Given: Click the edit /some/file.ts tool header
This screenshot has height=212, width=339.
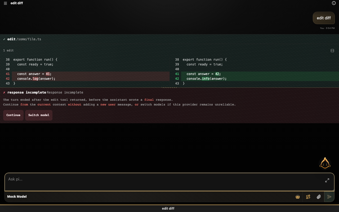Looking at the screenshot, I should click(x=169, y=39).
